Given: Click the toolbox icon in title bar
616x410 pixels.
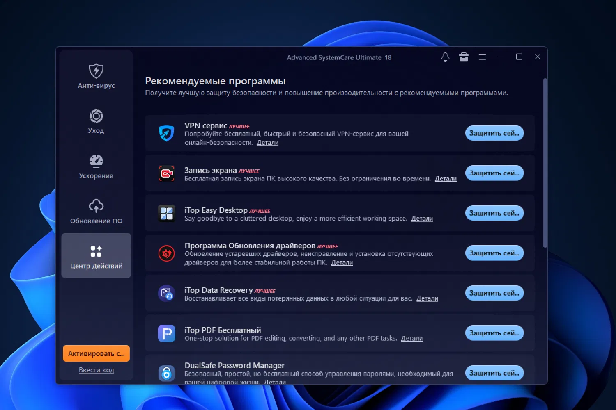Looking at the screenshot, I should point(464,57).
